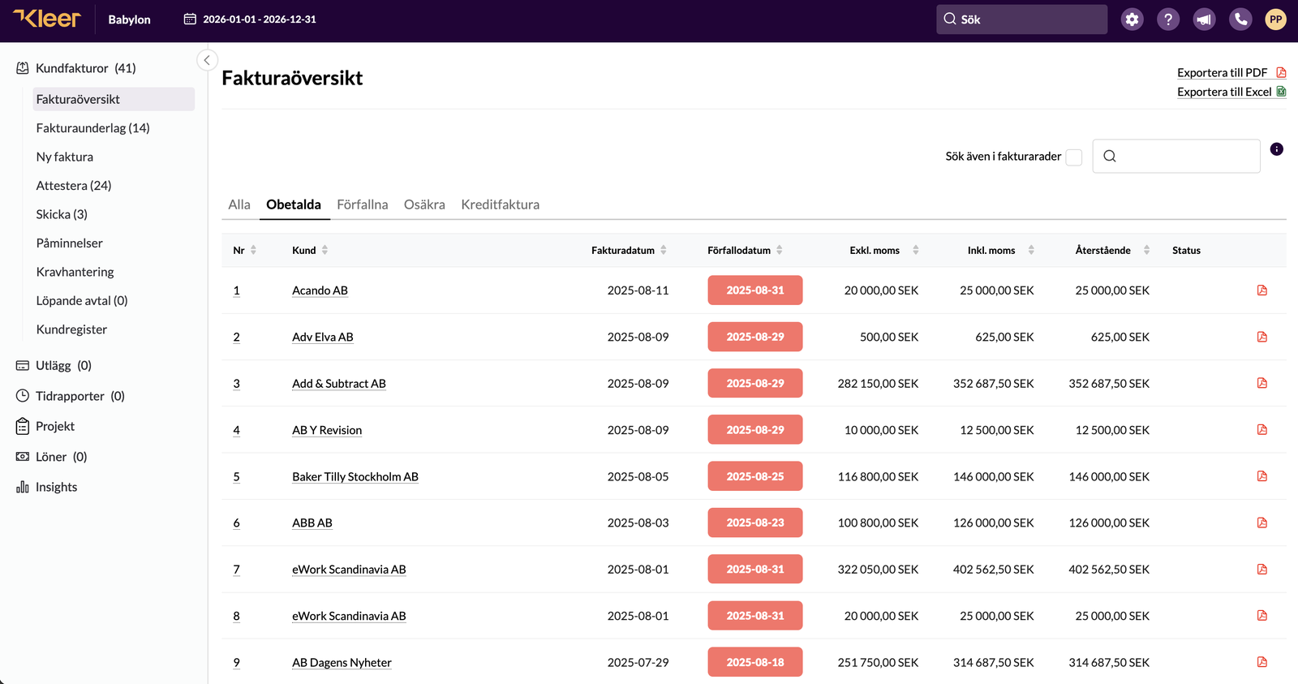Open PDF for Adv Elva AB invoice
This screenshot has width=1298, height=684.
click(x=1262, y=337)
